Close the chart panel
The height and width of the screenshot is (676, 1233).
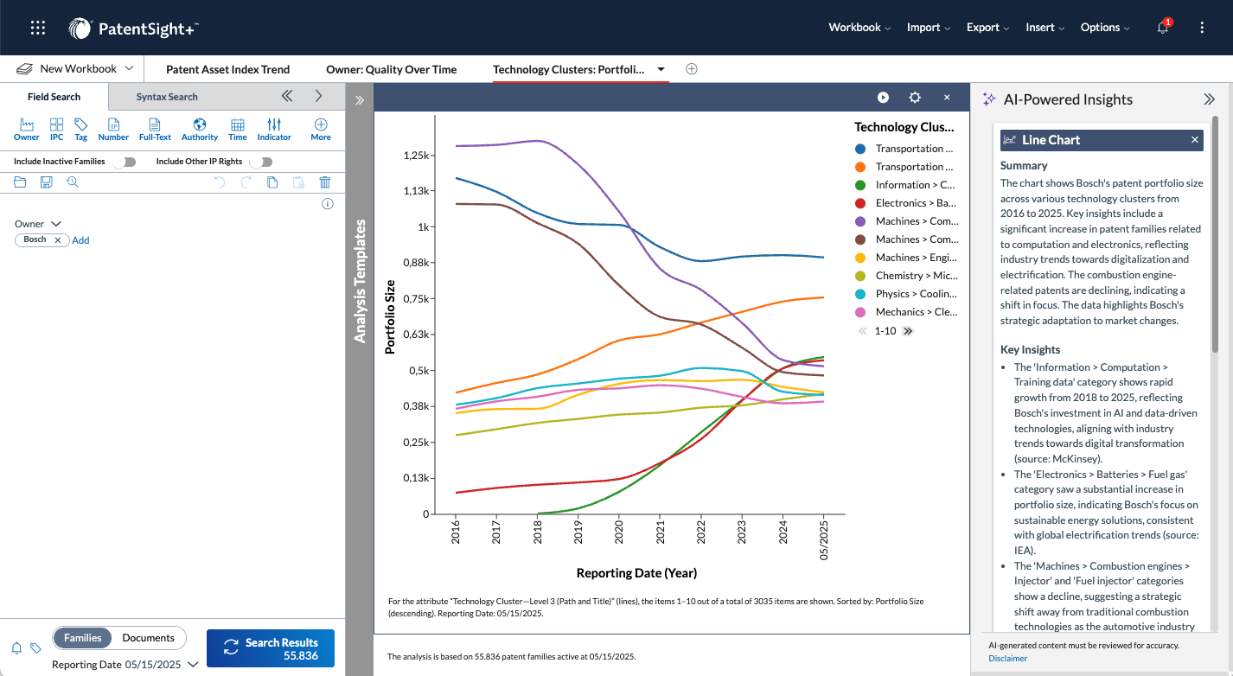[947, 98]
